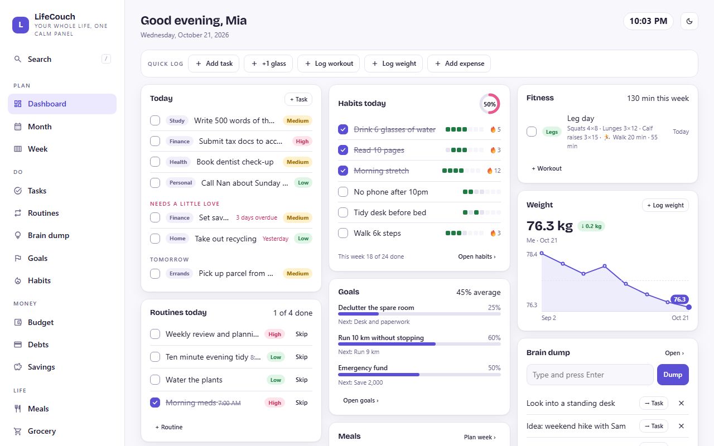Click the Grocery cart icon
Image resolution: width=714 pixels, height=446 pixels.
18,431
